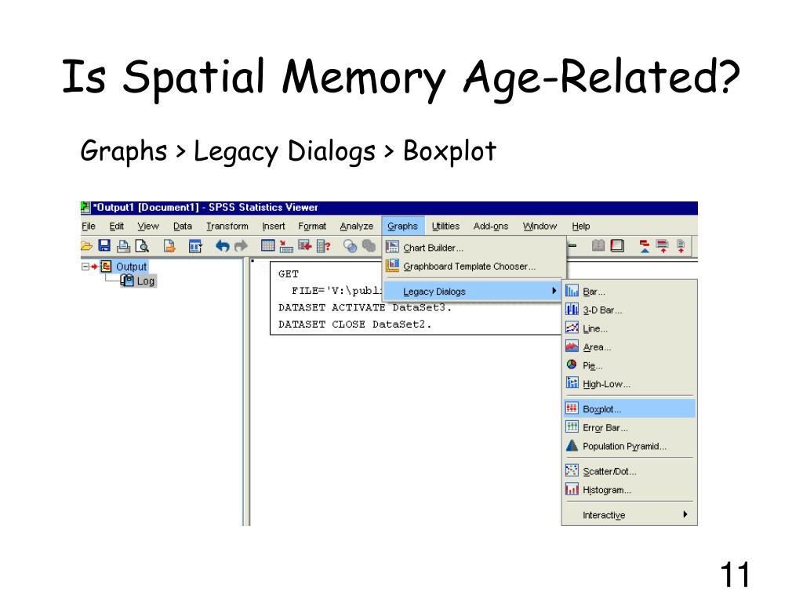Open the Edit menu
This screenshot has height=602, width=803.
116,226
